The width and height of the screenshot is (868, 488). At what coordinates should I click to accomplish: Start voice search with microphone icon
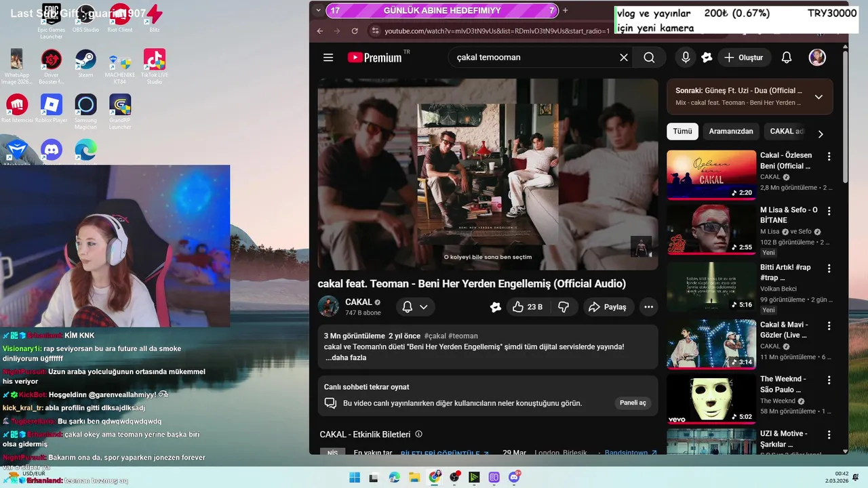[x=686, y=58]
